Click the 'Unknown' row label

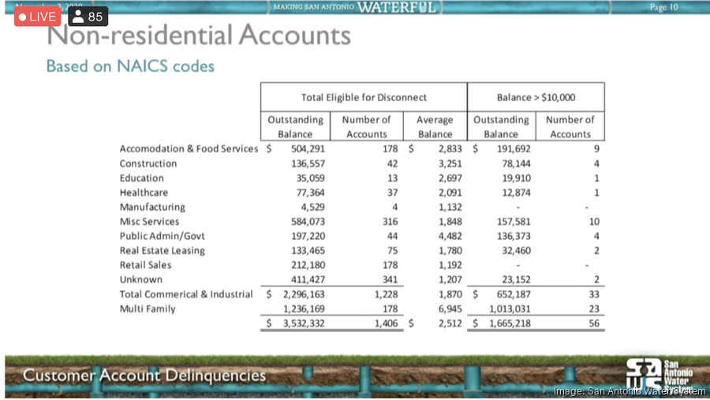pyautogui.click(x=141, y=279)
